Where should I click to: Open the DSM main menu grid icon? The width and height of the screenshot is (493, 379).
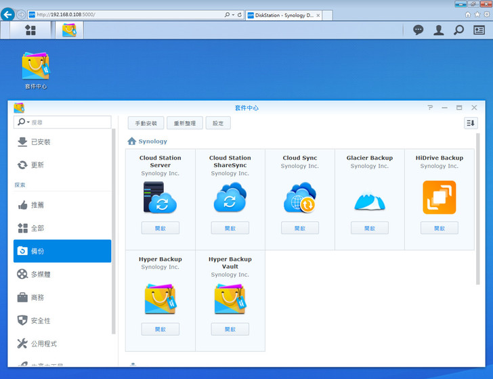pyautogui.click(x=30, y=30)
